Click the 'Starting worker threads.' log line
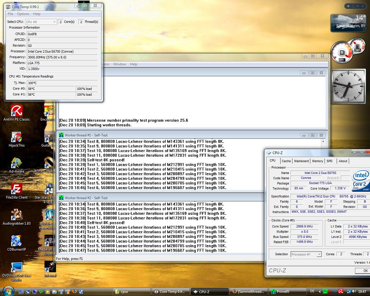 (95, 125)
